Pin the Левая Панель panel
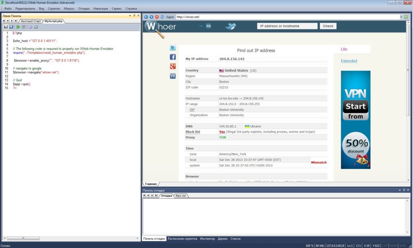 pos(134,16)
